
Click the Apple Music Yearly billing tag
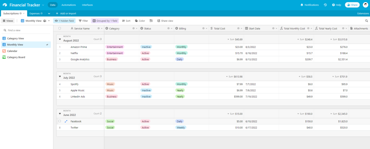(x=180, y=90)
